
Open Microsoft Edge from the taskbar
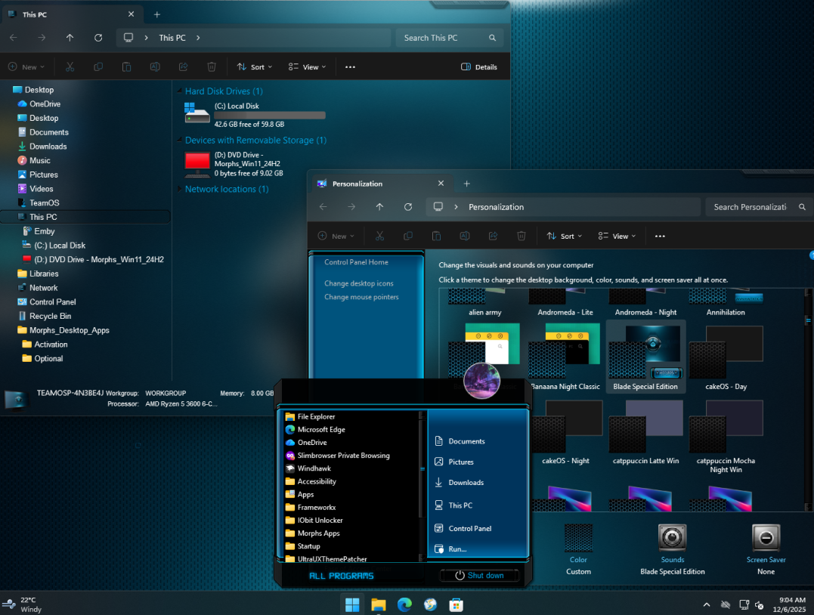point(404,604)
